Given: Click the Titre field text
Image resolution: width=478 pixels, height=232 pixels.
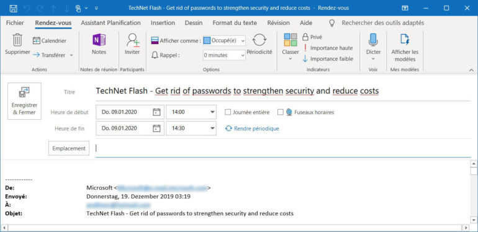Looking at the screenshot, I should click(x=237, y=91).
